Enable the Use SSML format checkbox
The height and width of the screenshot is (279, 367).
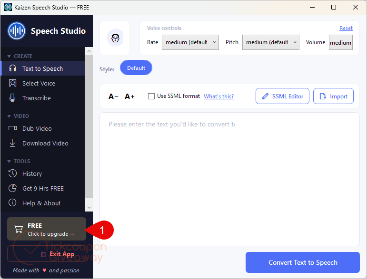click(x=151, y=96)
